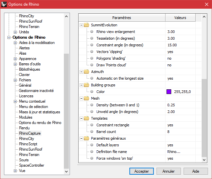Viewport: 212px width, 179px height.
Task: Click gear icon beside Rhino view enlargement
Action: (x=92, y=32)
